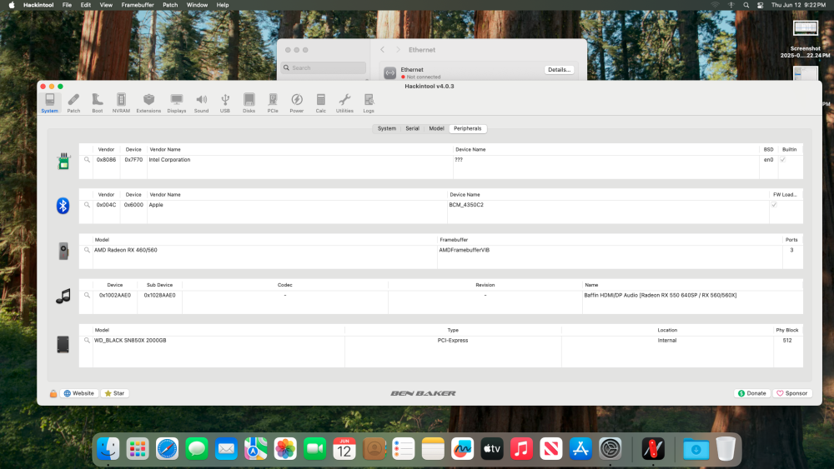834x469 pixels.
Task: Go back in the Ethernet settings window
Action: pos(382,50)
